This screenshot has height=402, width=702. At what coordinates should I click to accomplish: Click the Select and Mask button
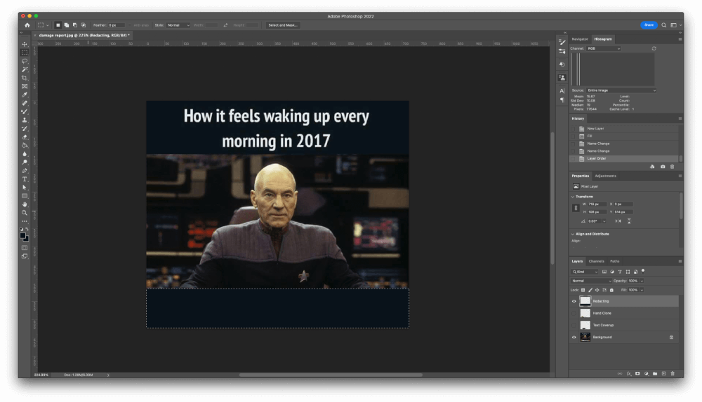coord(283,25)
